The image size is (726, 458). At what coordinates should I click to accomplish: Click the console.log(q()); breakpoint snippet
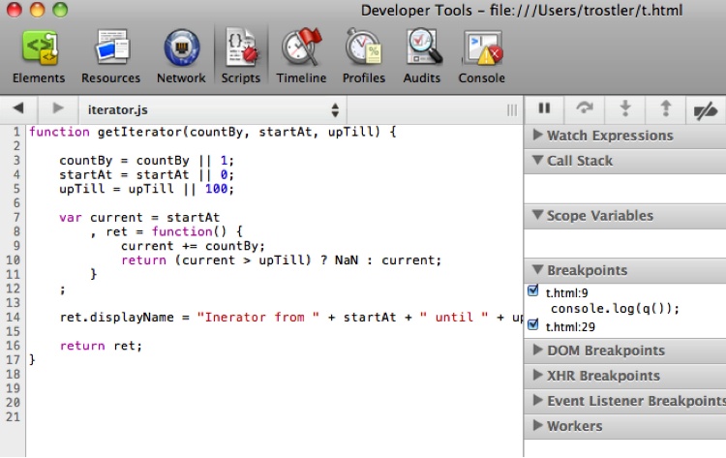pyautogui.click(x=615, y=309)
